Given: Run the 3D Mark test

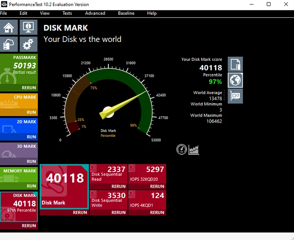Looking at the screenshot, I should [31, 161].
